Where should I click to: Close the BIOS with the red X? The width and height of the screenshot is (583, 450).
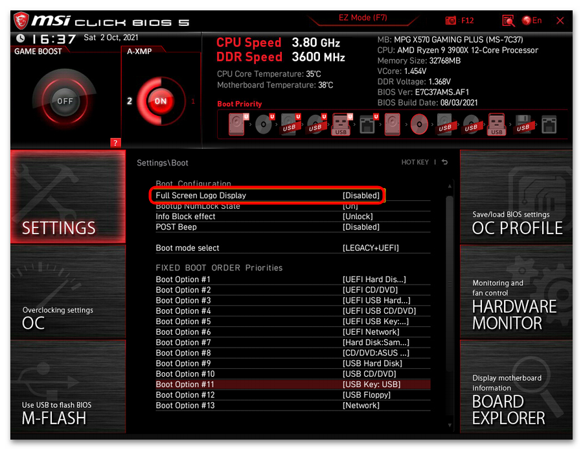coord(560,21)
